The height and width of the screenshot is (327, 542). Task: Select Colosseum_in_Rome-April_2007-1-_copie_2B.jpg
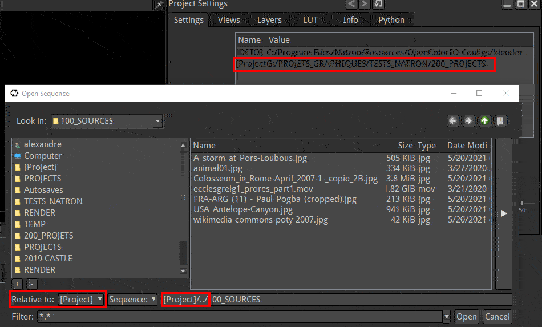click(285, 179)
